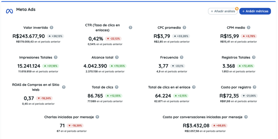Click help icon next to CTR metric

point(130,28)
